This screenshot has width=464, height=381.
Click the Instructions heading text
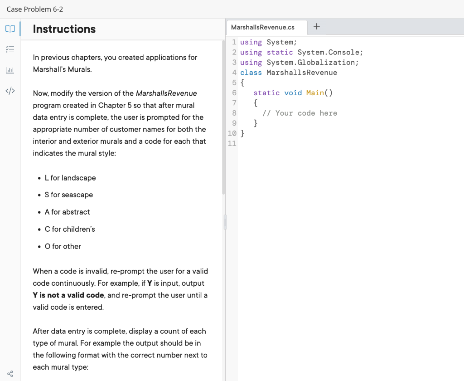click(x=64, y=29)
